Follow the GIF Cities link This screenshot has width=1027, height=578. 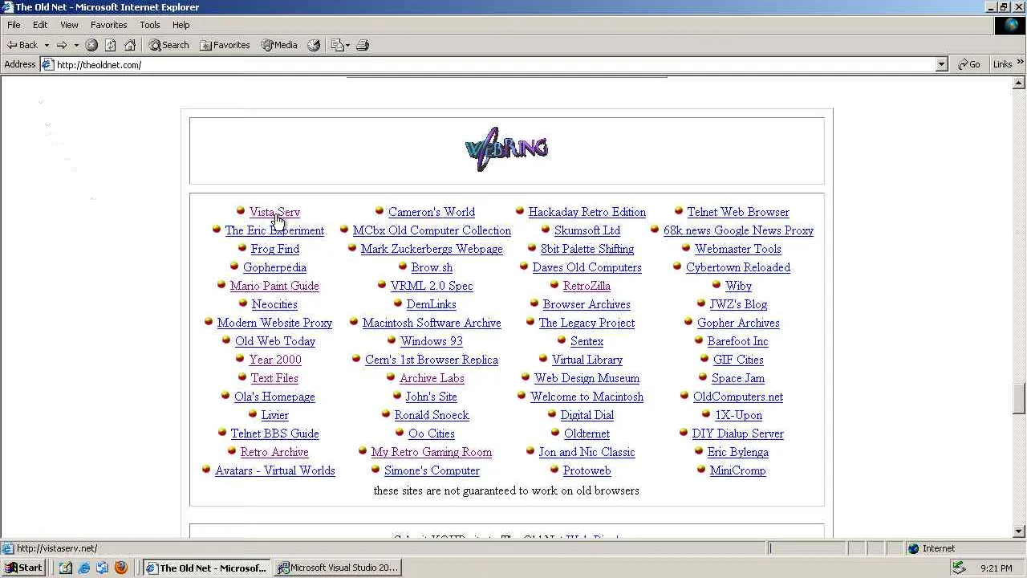(738, 360)
